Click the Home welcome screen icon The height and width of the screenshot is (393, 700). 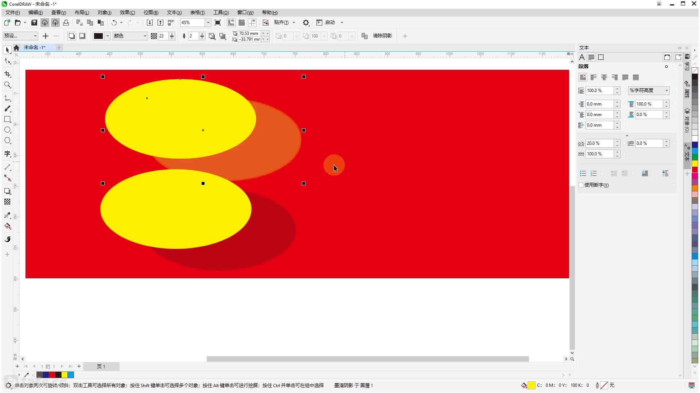[16, 48]
